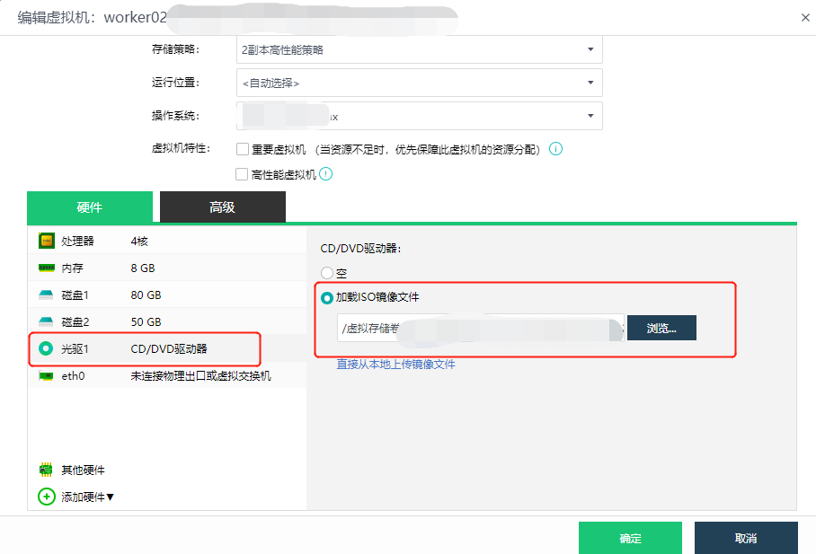Click the 浏览 browse button

(x=661, y=328)
